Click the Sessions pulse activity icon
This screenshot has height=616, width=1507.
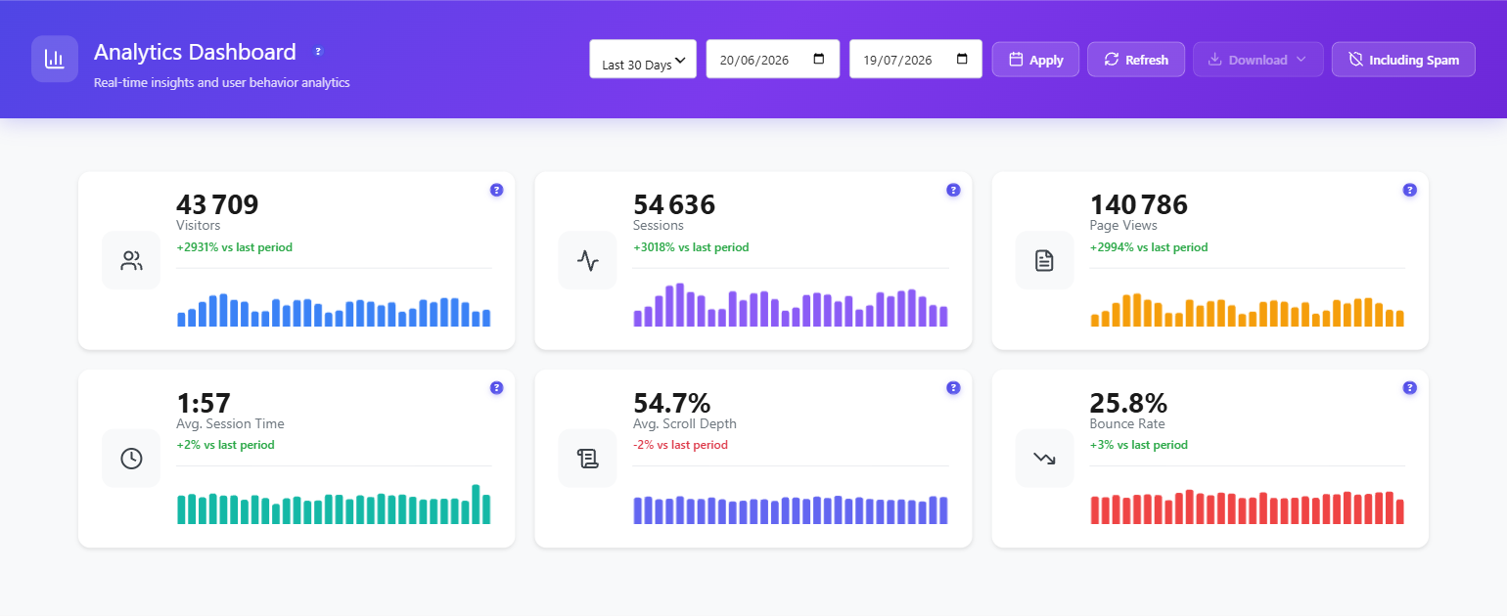click(587, 260)
